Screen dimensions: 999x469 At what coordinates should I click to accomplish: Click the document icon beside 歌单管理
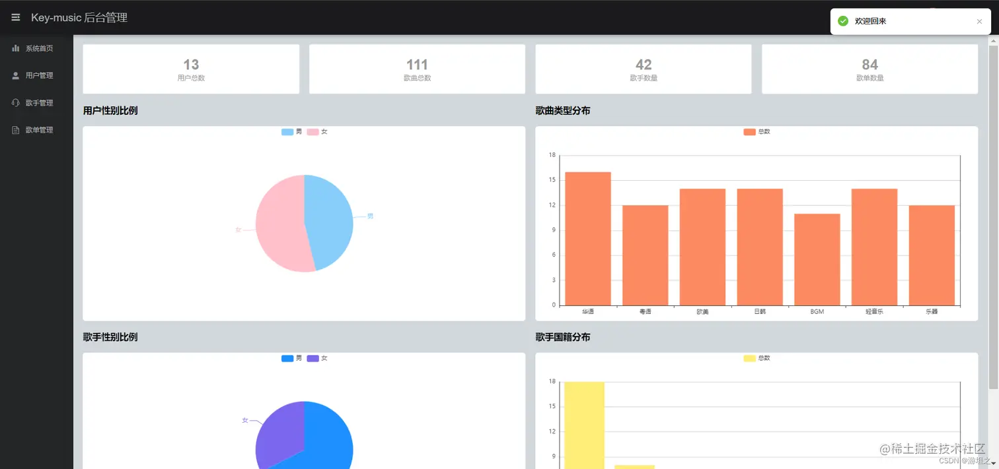pyautogui.click(x=16, y=130)
